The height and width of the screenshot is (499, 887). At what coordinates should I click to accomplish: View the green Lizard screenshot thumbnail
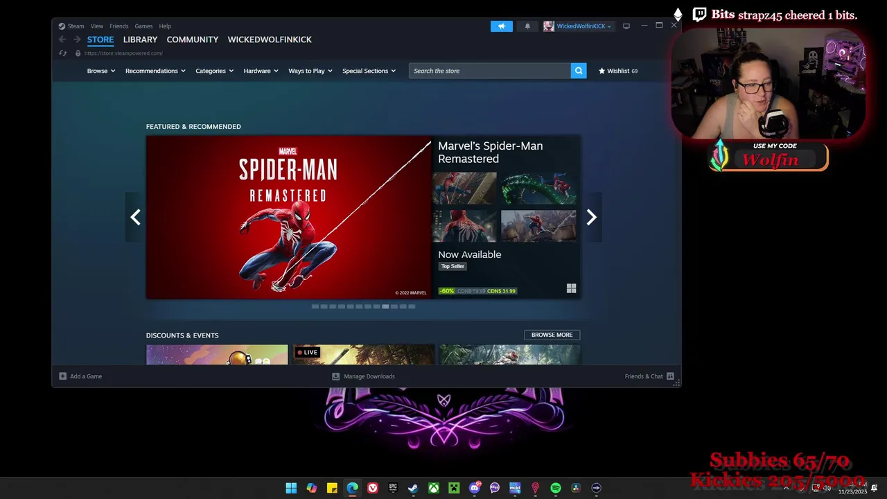(x=538, y=188)
